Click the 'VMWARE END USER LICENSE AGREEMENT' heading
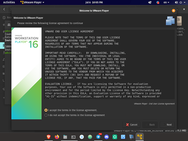The height and width of the screenshot is (141, 188). (69, 32)
